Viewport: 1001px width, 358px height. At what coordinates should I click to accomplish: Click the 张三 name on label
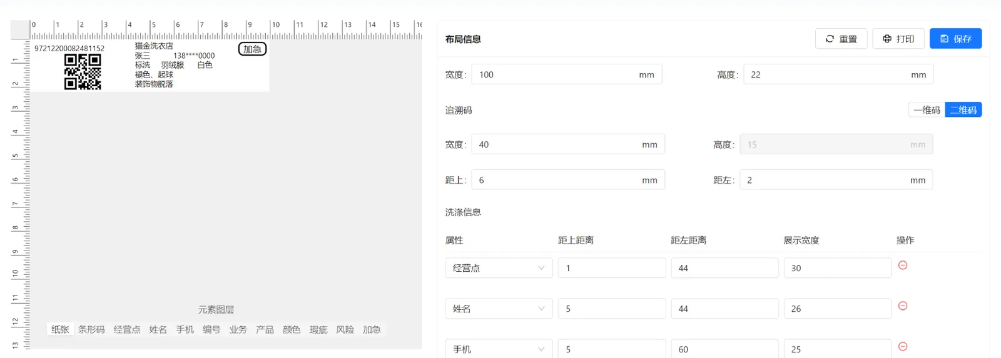click(x=143, y=56)
